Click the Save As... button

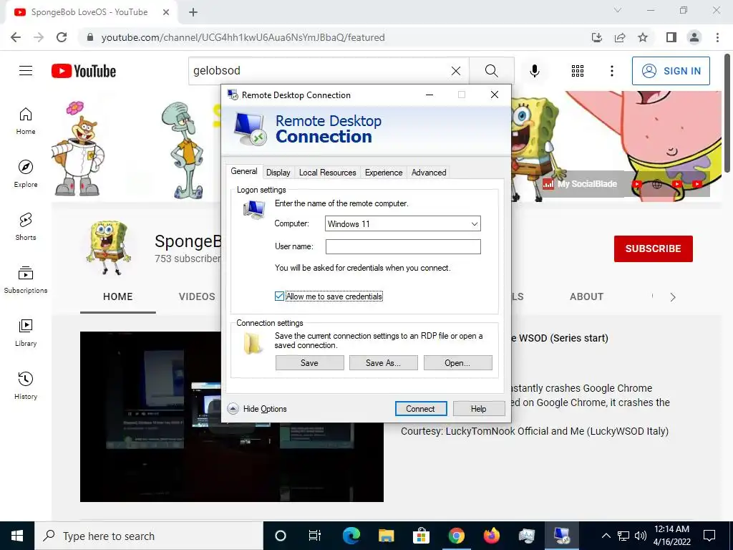[384, 363]
